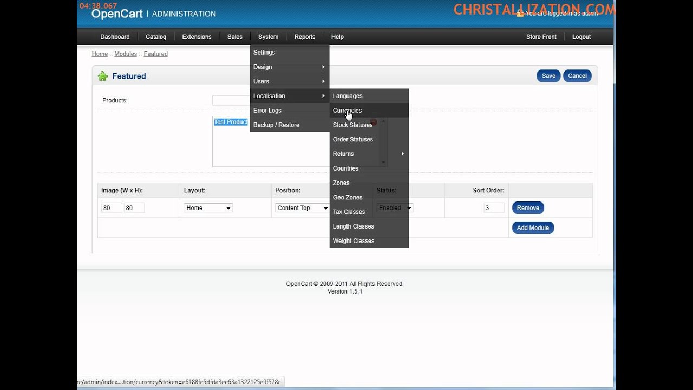Open the Position dropdown showing Content Top
This screenshot has height=390, width=693.
pyautogui.click(x=302, y=208)
